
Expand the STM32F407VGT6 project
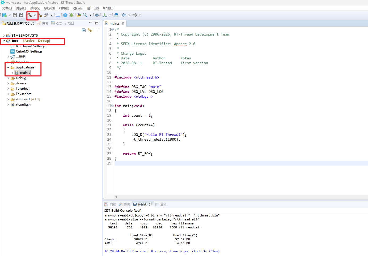(x=4, y=36)
